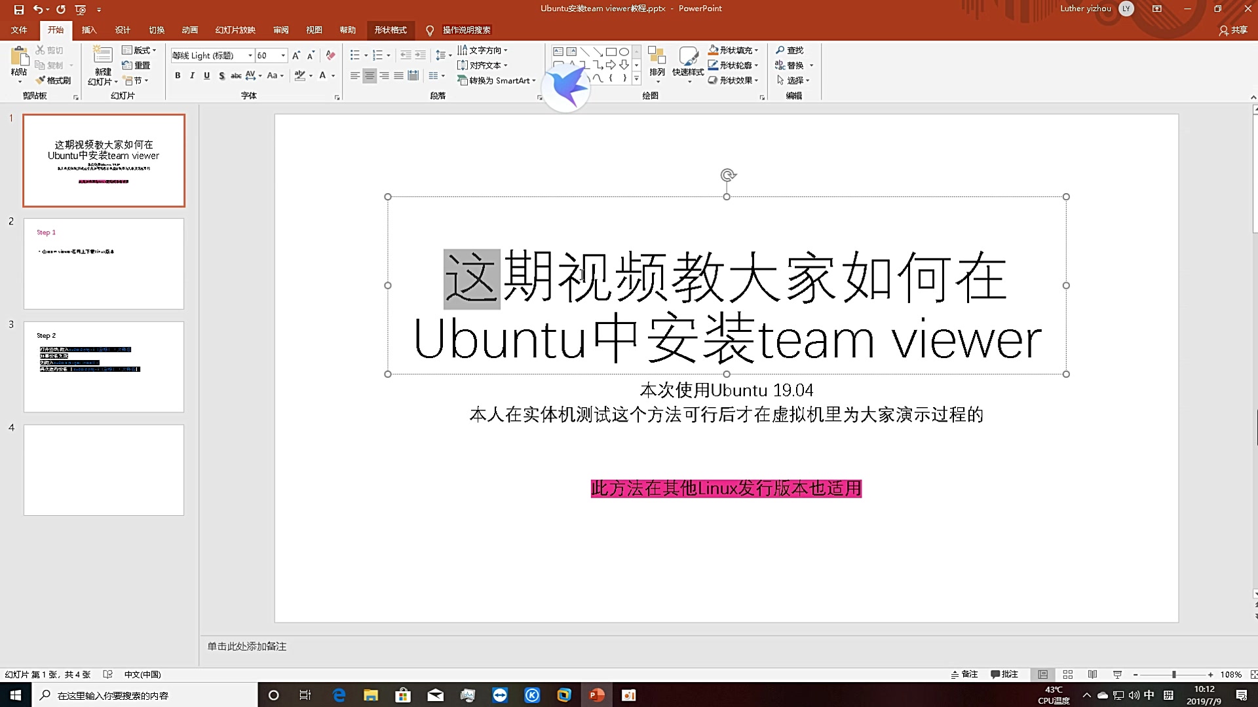Click the Format Painter (格式刷) icon

(x=41, y=81)
